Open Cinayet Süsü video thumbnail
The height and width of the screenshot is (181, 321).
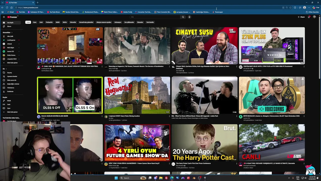pos(204,46)
